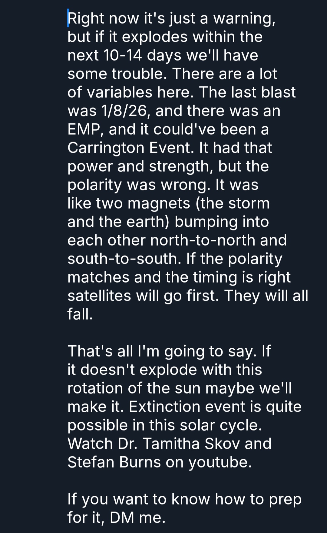This screenshot has width=327, height=533.
Task: Click the word "Right" at the post's start
Action: 86,18
